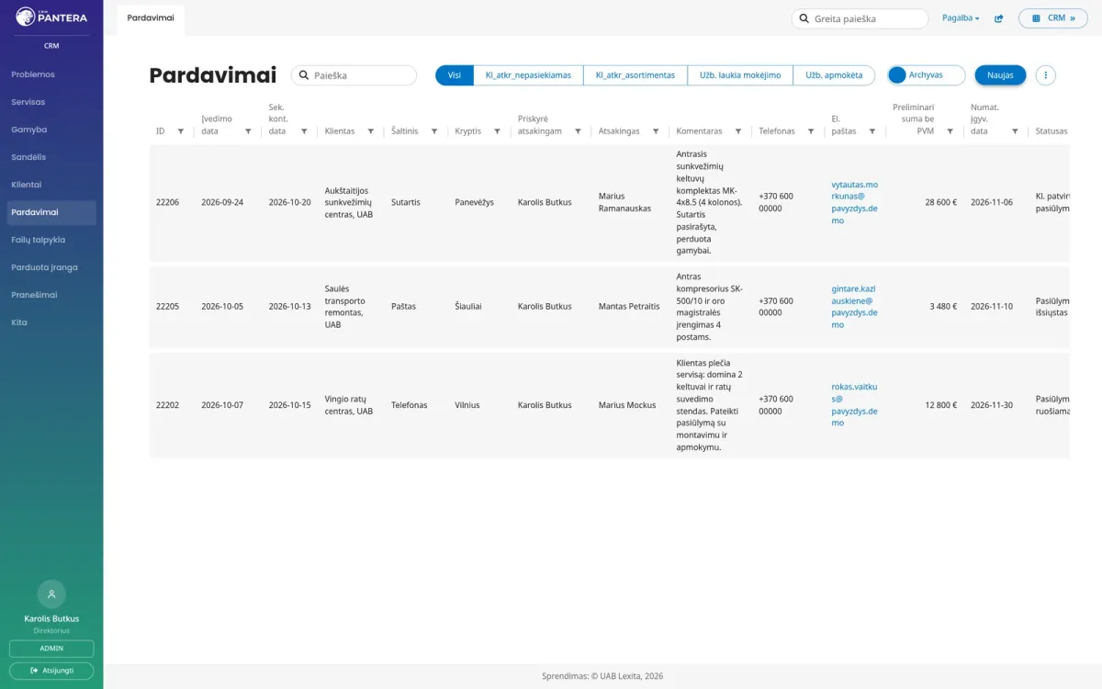Open Klientai from the sidebar
1102x689 pixels.
coord(51,185)
